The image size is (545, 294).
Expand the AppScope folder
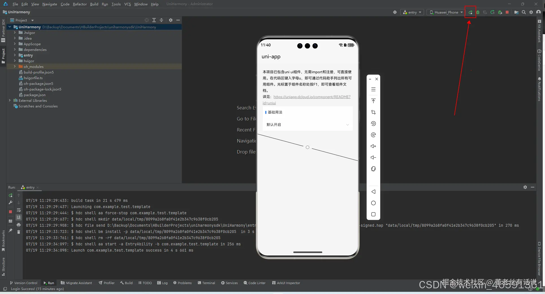(x=15, y=44)
